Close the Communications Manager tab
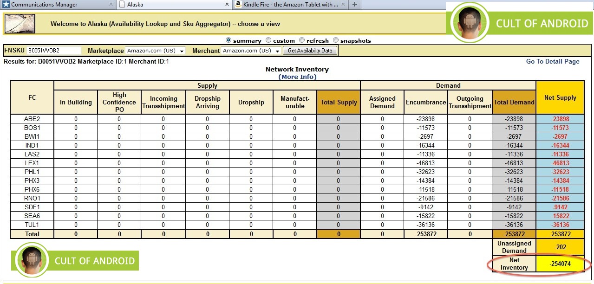Image resolution: width=594 pixels, height=284 pixels. 111,5
